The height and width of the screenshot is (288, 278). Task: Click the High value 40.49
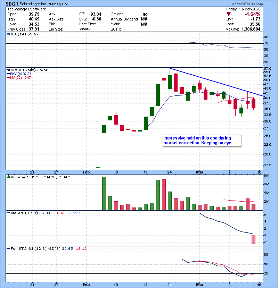coord(34,19)
